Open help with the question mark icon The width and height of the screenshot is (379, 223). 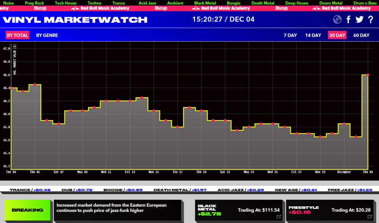371,20
